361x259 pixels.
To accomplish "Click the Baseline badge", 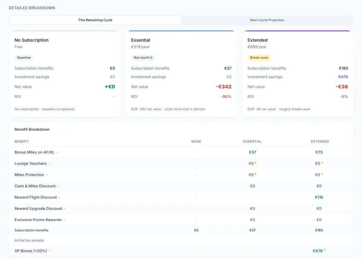I will tap(24, 58).
